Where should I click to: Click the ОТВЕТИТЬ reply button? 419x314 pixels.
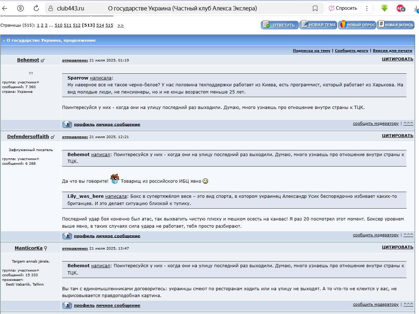click(280, 25)
